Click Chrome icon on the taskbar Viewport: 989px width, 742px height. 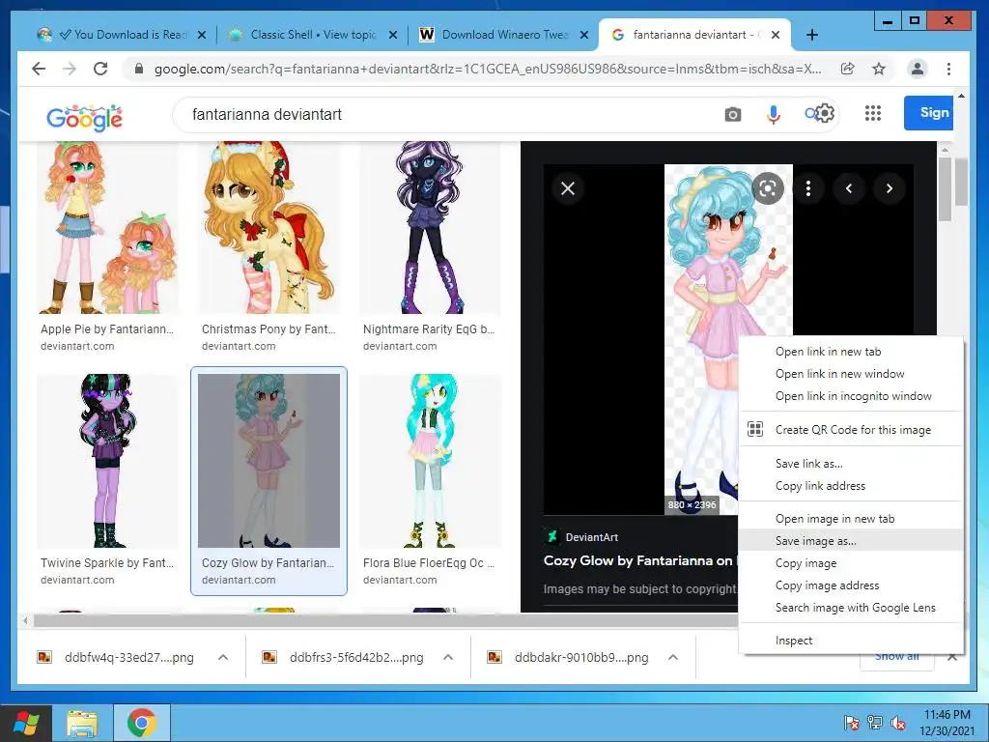[141, 723]
